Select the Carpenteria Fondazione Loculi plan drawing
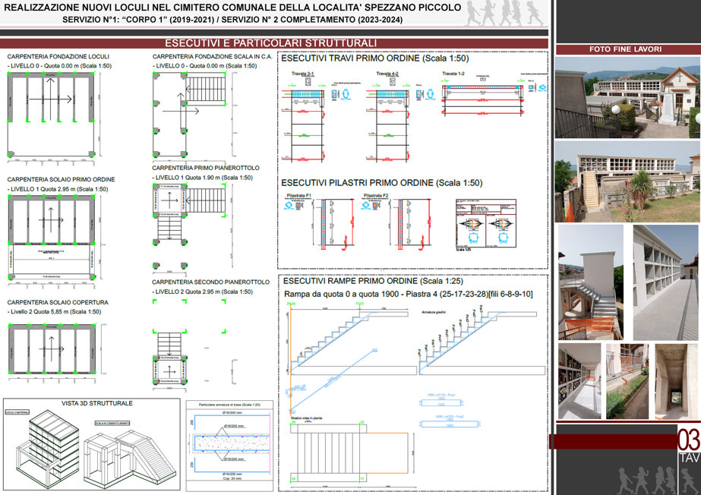 (x=51, y=115)
